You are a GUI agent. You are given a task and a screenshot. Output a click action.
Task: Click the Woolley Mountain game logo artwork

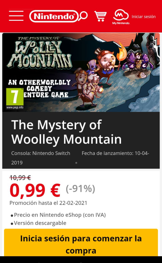tap(40, 53)
